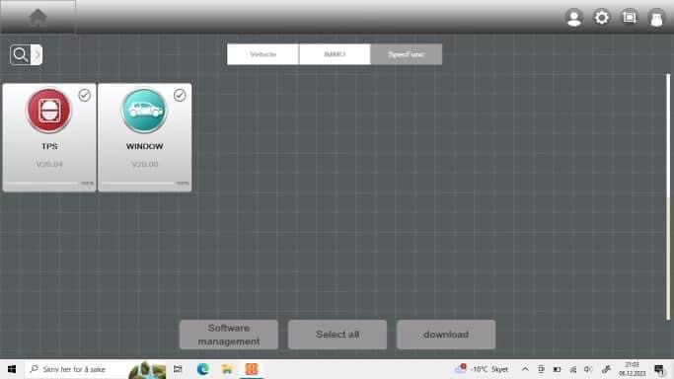Toggle the TPS tile checkmark
This screenshot has height=379, width=674.
tap(84, 95)
